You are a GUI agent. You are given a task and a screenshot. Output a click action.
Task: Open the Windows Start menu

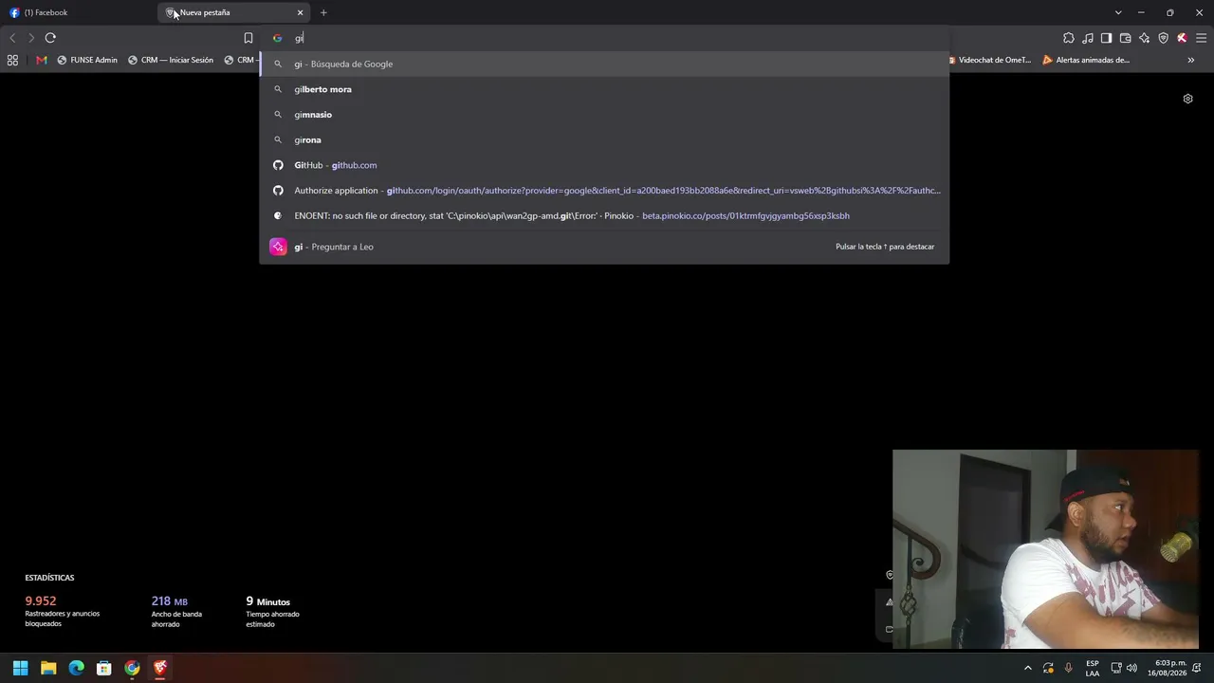point(20,668)
